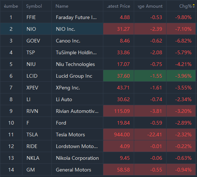
Task: Click the Latest Price column header
Action: [x=118, y=6]
